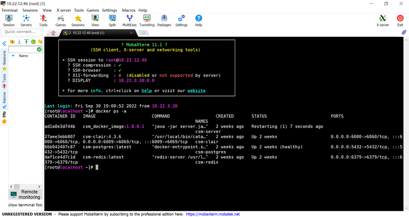Open the Settings menu

[x=109, y=10]
